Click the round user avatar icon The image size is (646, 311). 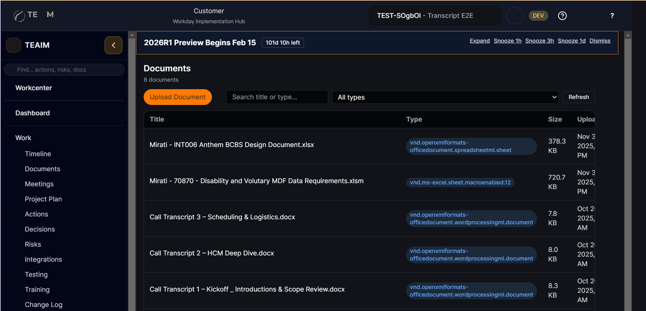click(x=514, y=16)
